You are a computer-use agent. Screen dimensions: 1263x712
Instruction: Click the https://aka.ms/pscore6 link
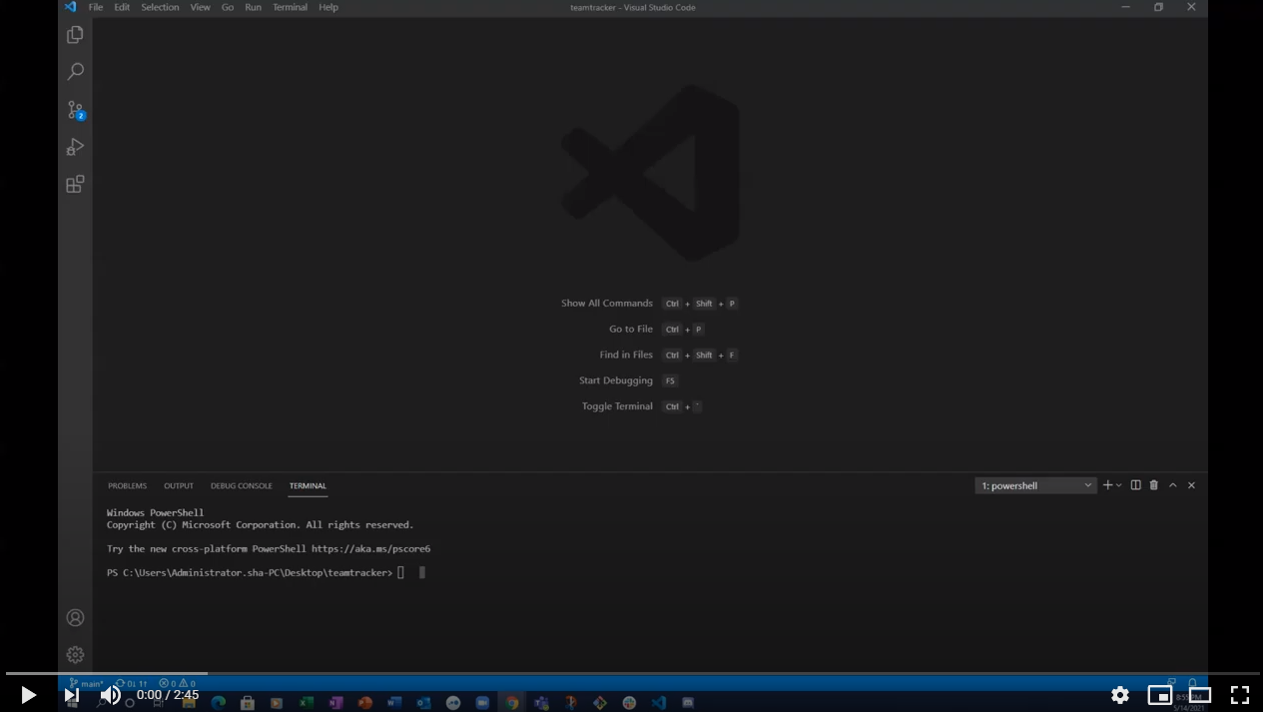click(370, 549)
